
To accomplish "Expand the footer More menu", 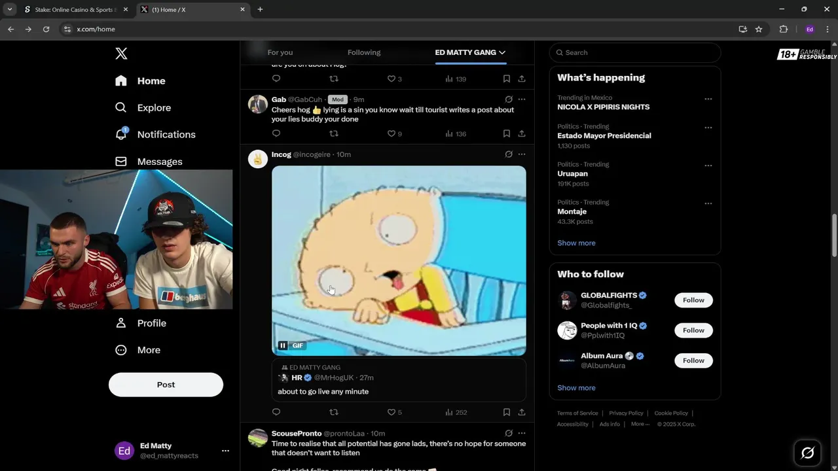I will [640, 424].
